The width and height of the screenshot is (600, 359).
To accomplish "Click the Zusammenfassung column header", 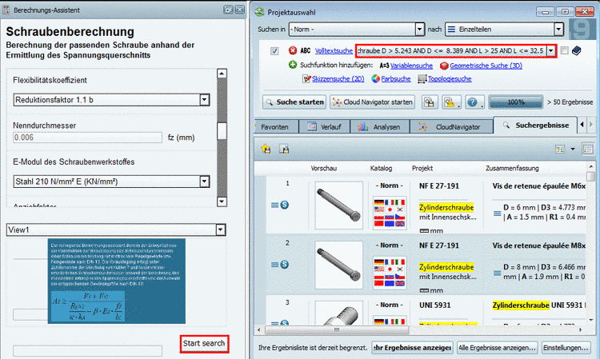I will pyautogui.click(x=512, y=168).
